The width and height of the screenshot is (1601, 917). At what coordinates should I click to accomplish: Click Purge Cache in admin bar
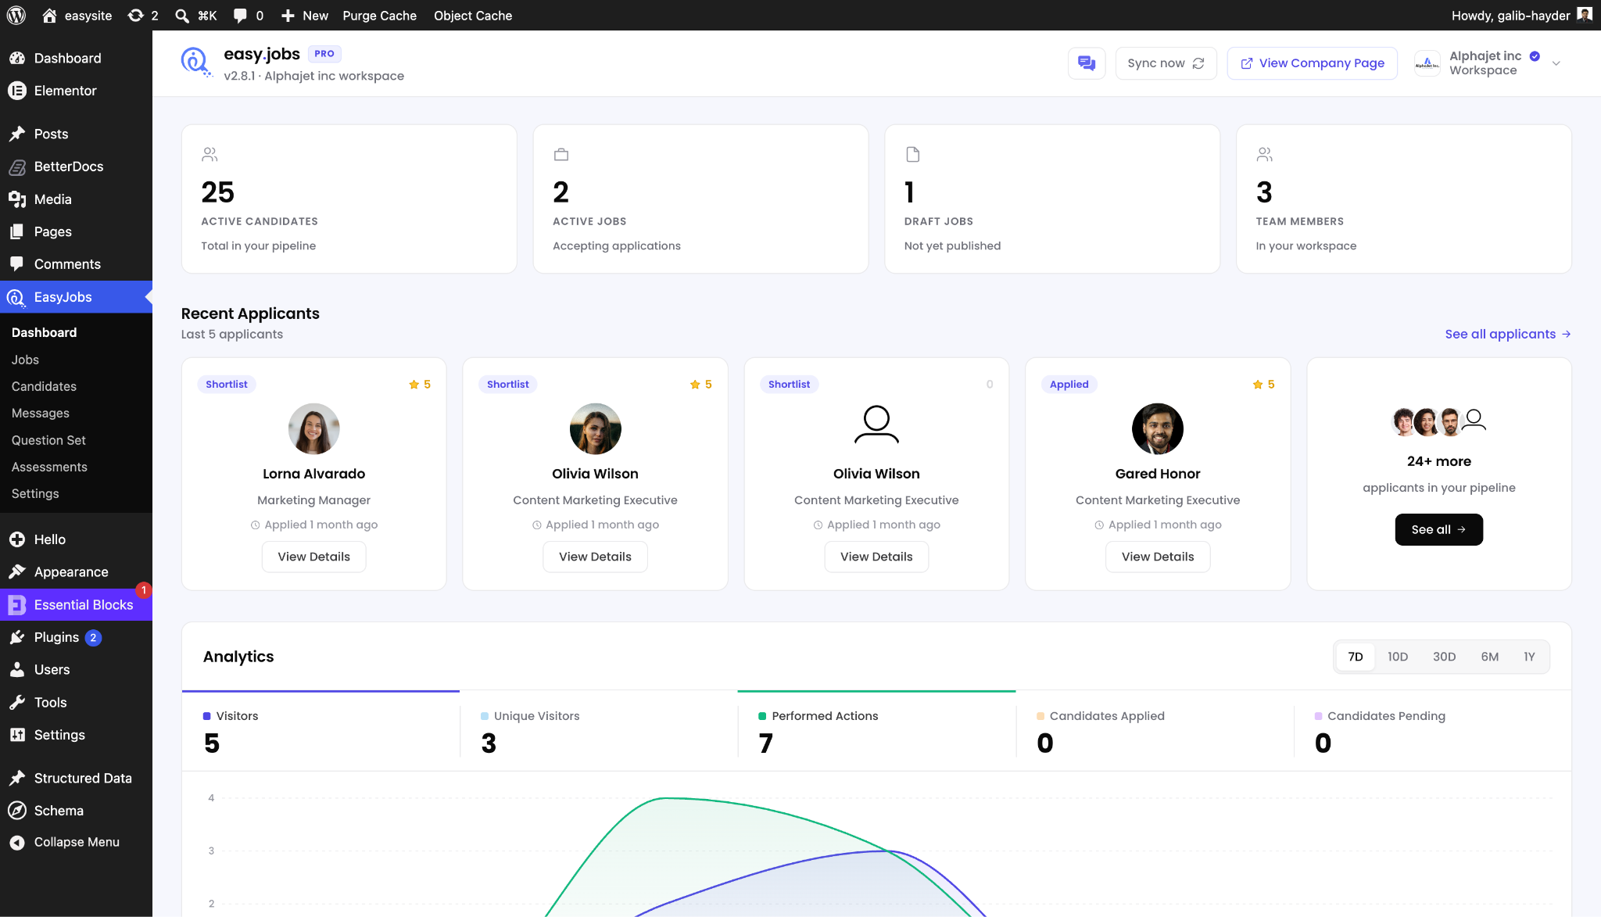pyautogui.click(x=379, y=16)
